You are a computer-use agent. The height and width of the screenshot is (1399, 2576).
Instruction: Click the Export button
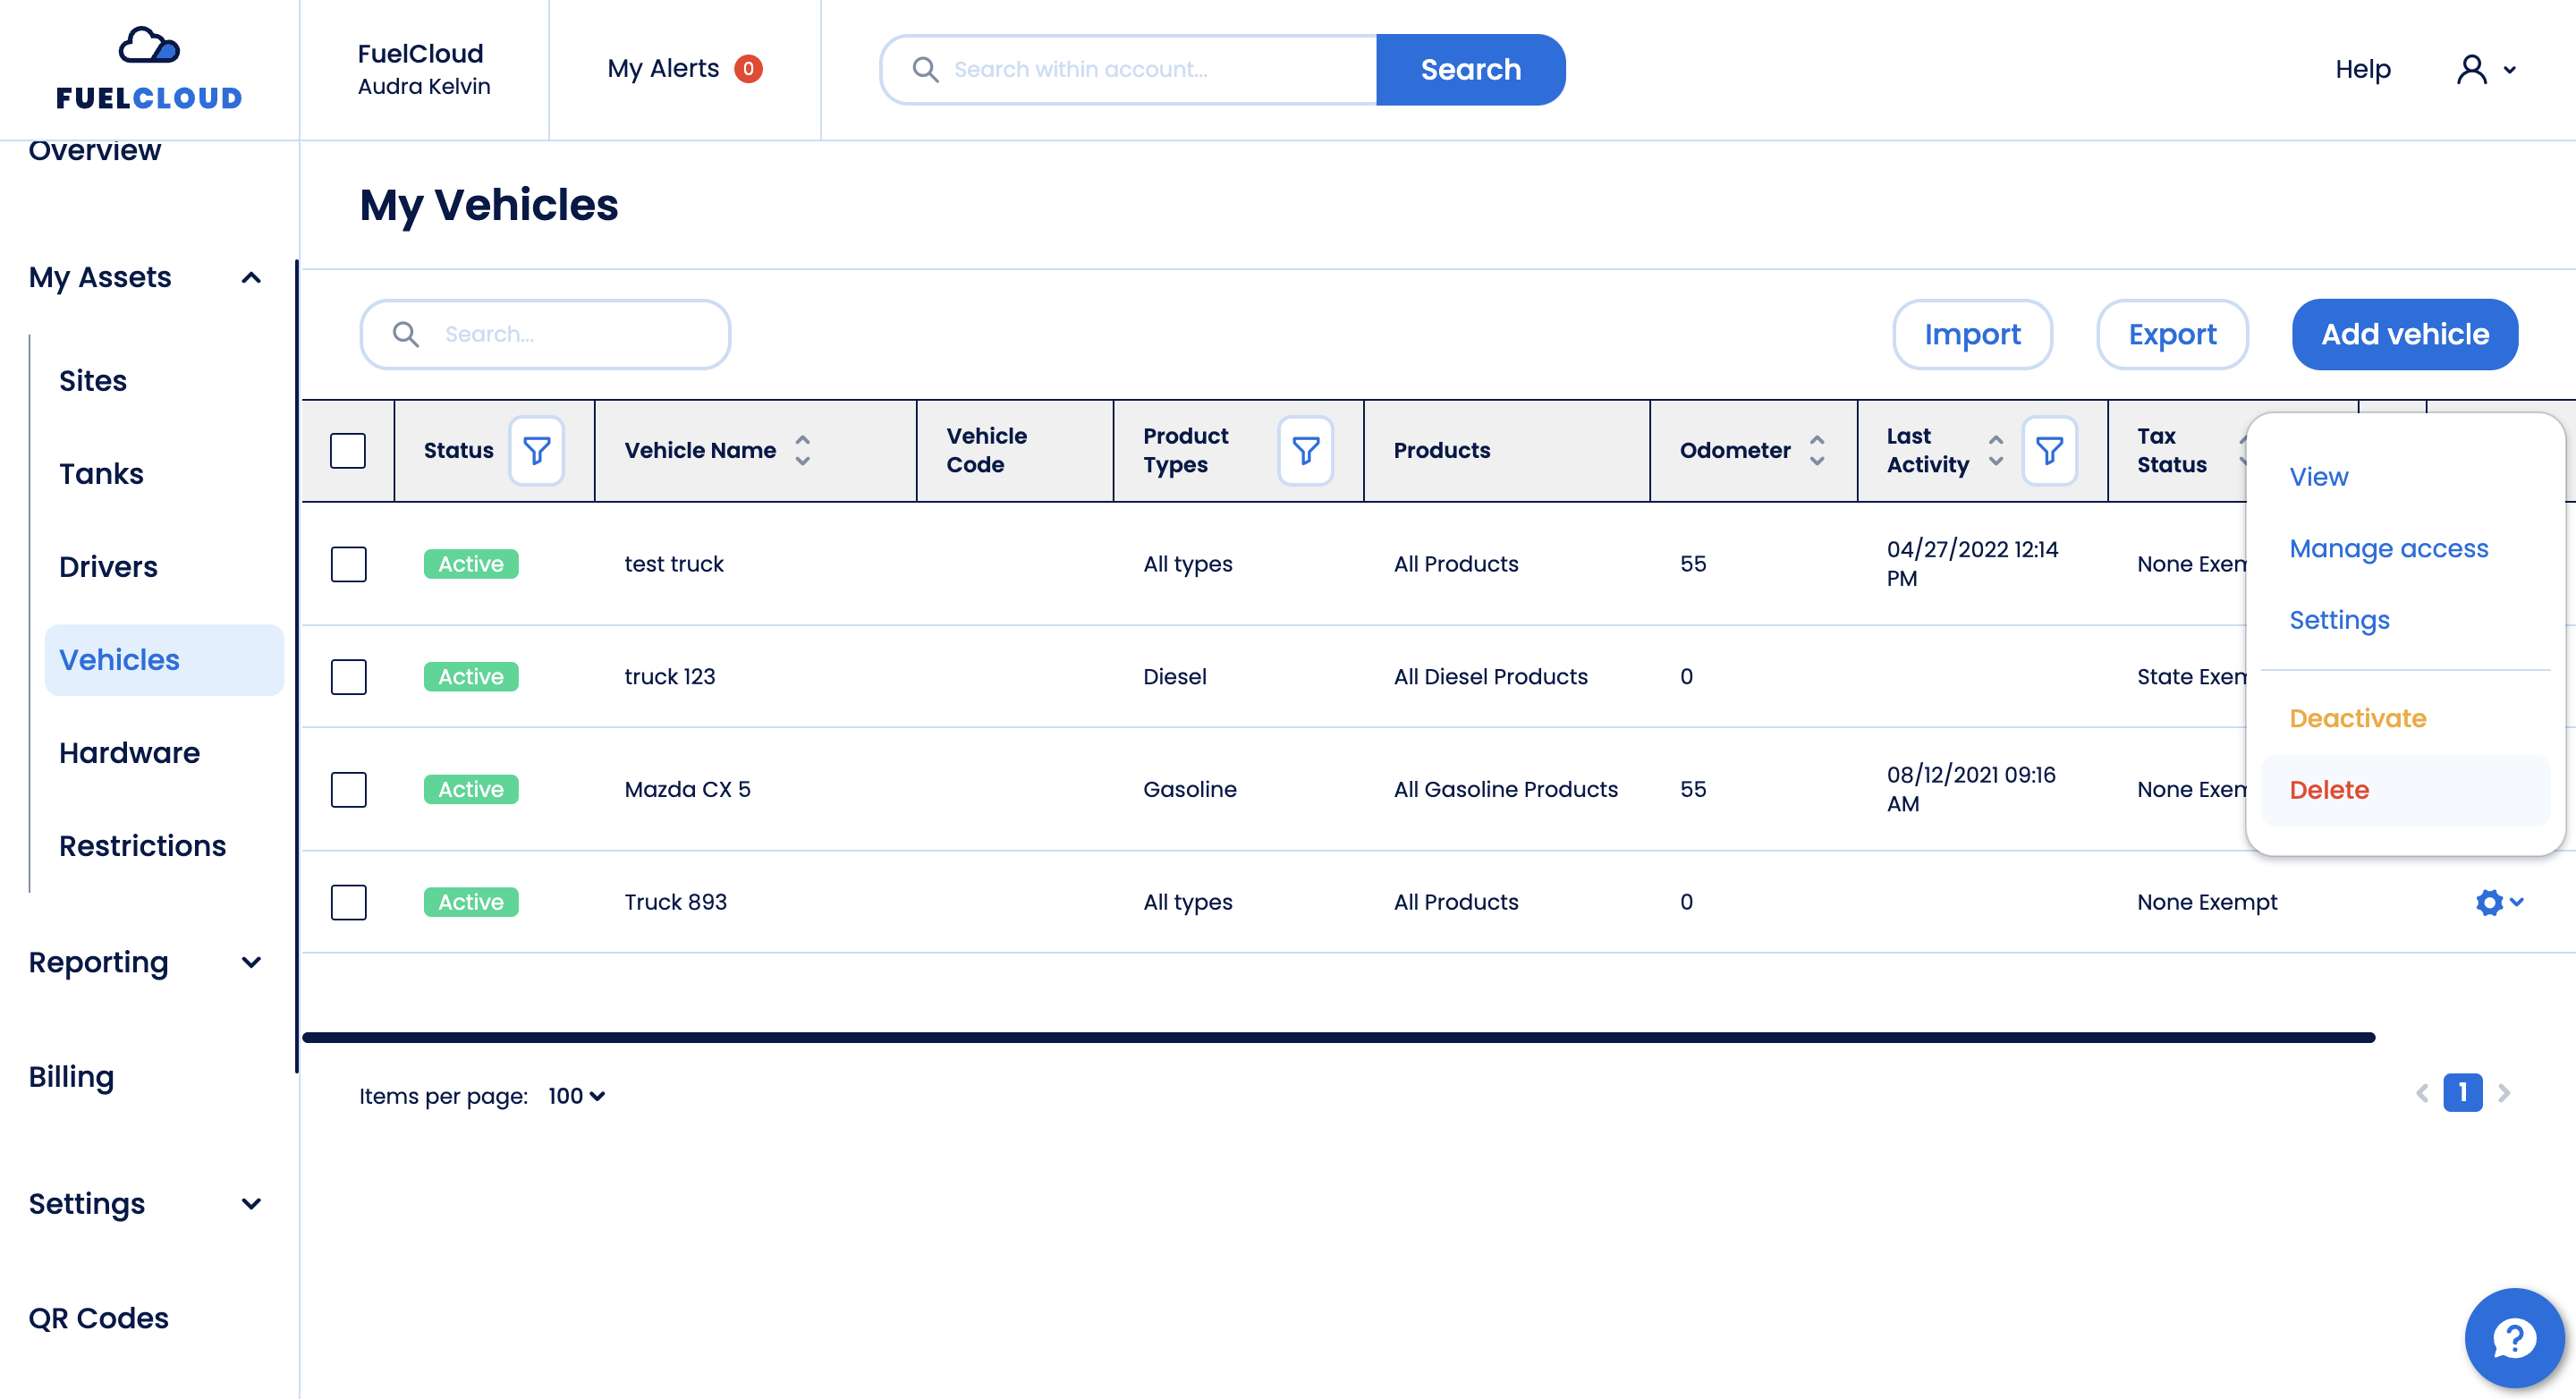click(x=2172, y=334)
